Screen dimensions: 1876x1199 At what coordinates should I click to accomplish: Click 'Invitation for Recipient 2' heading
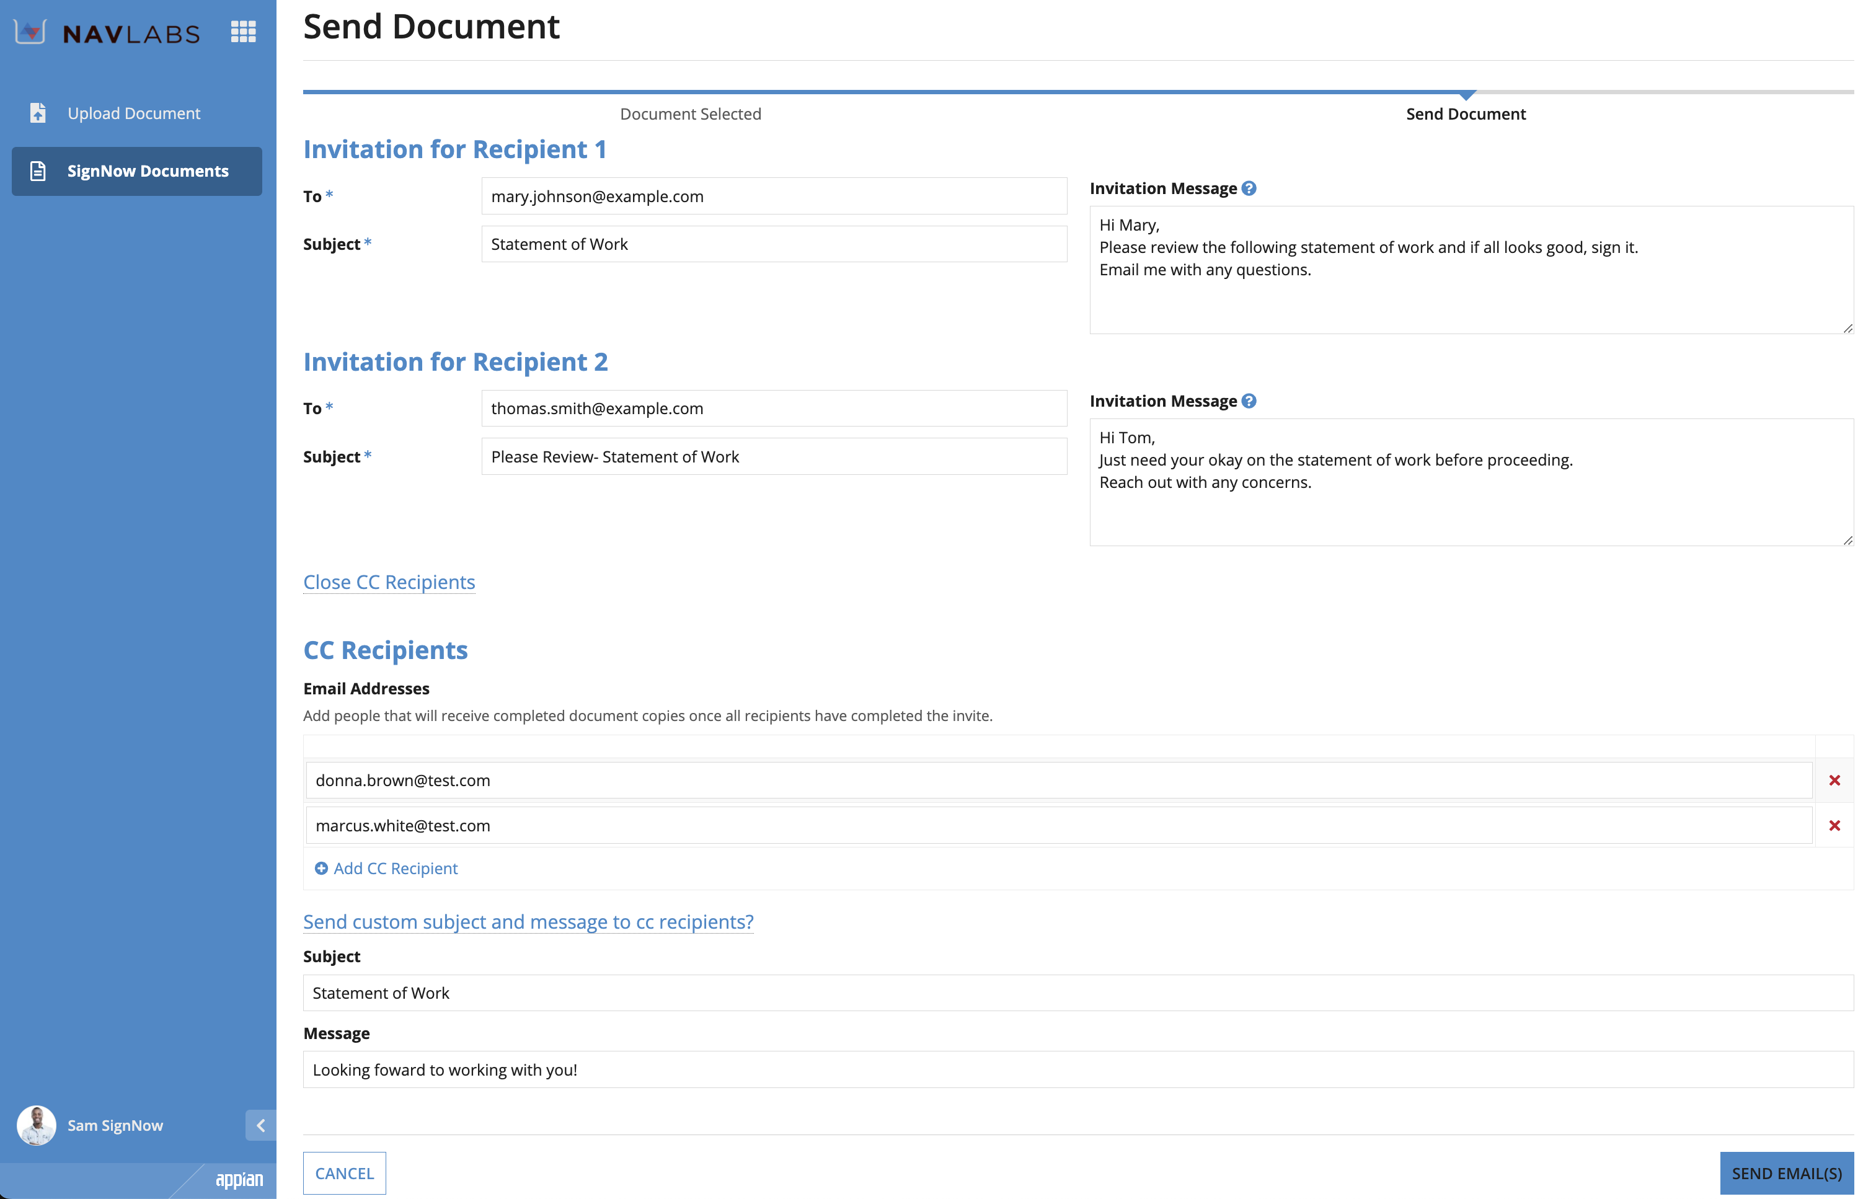456,362
